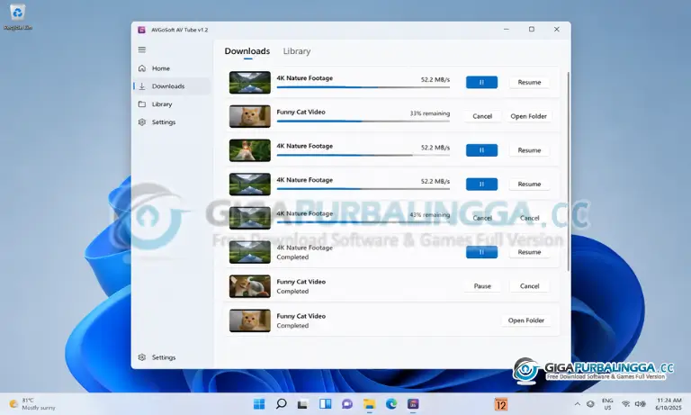Image resolution: width=691 pixels, height=415 pixels.
Task: Click blue pause button on completed 4K Nature Footage
Action: [481, 252]
